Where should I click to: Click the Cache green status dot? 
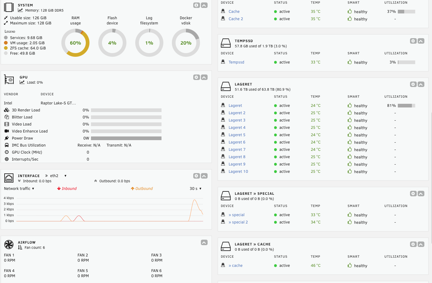[x=275, y=12]
